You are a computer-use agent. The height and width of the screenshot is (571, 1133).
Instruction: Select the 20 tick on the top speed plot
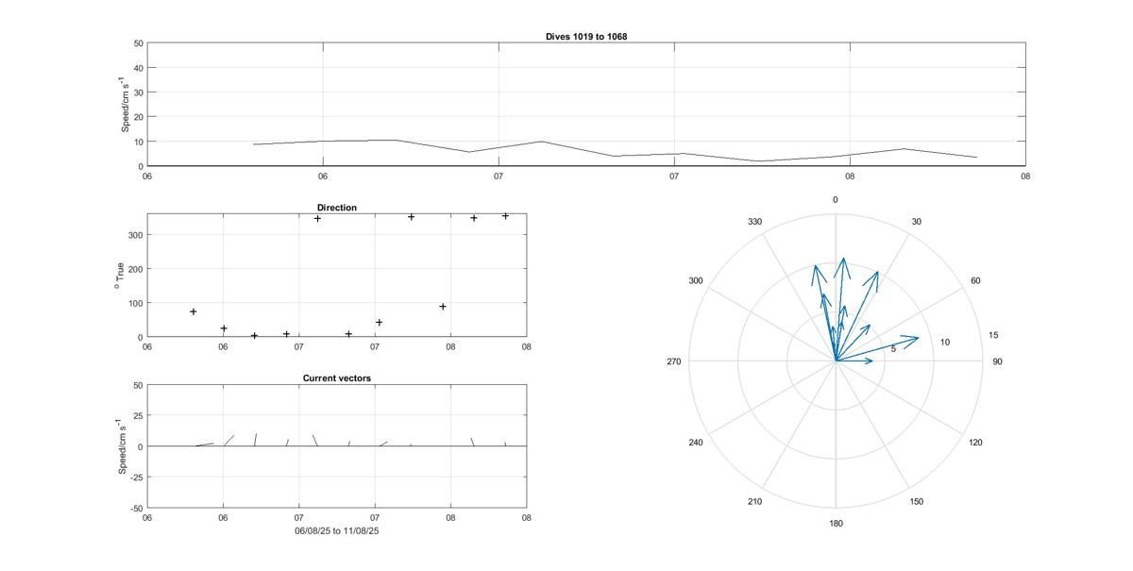click(x=138, y=117)
